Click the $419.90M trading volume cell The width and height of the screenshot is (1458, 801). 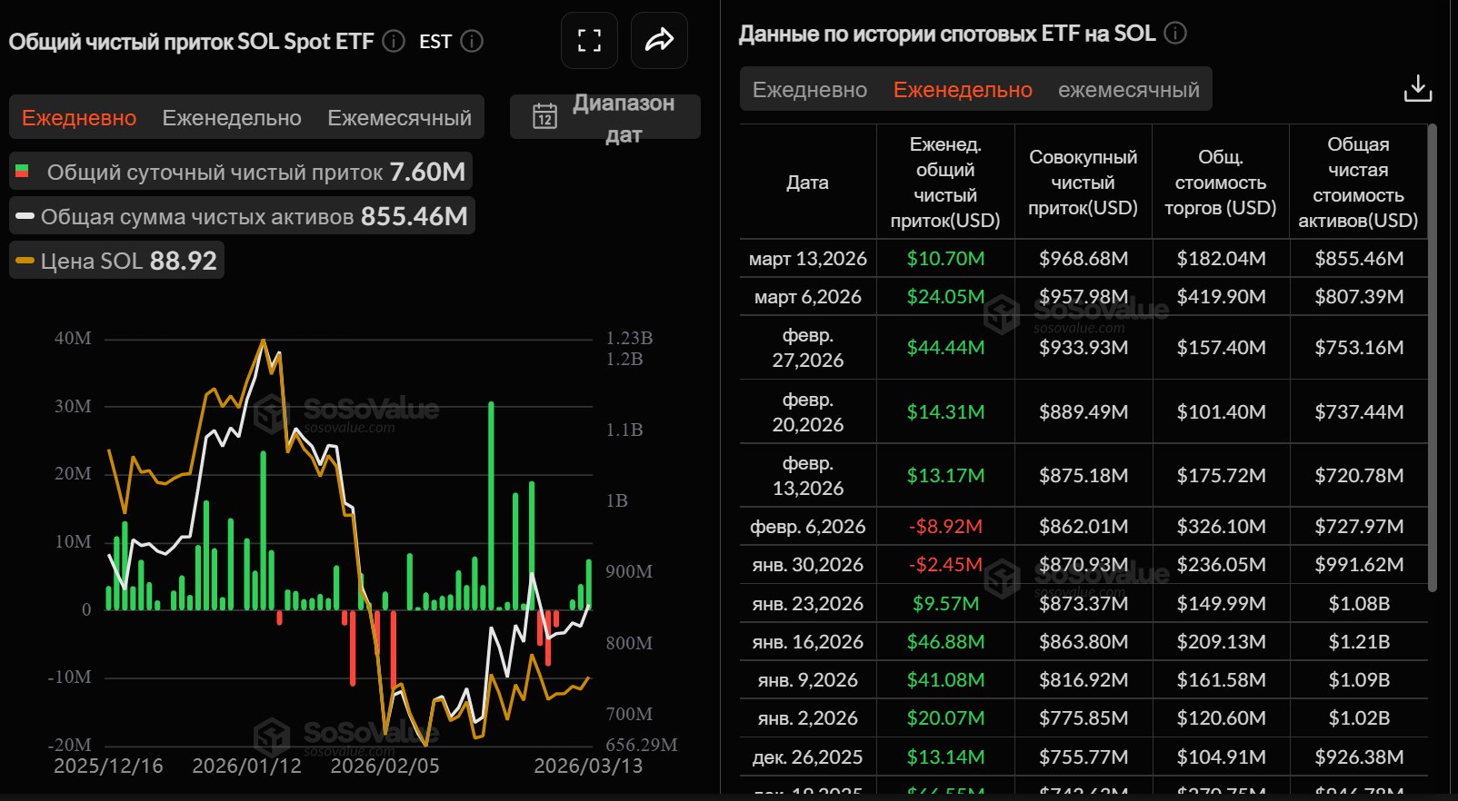[1221, 297]
